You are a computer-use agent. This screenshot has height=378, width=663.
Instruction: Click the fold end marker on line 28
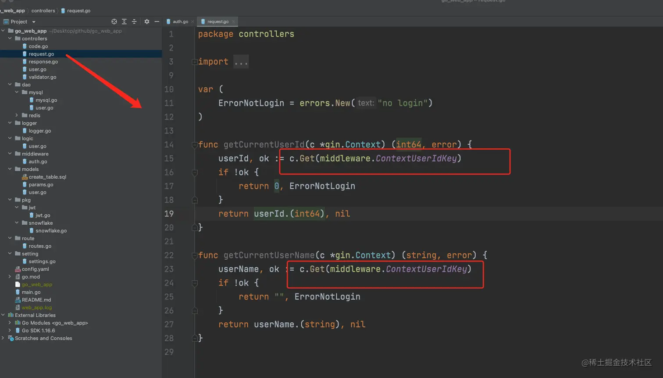point(194,338)
